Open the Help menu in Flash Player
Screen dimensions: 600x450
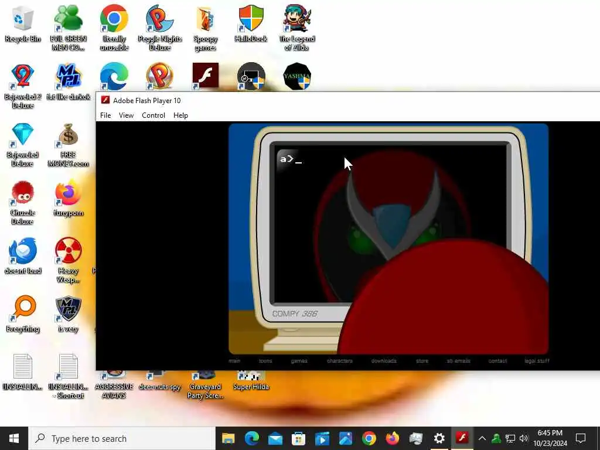click(x=180, y=115)
